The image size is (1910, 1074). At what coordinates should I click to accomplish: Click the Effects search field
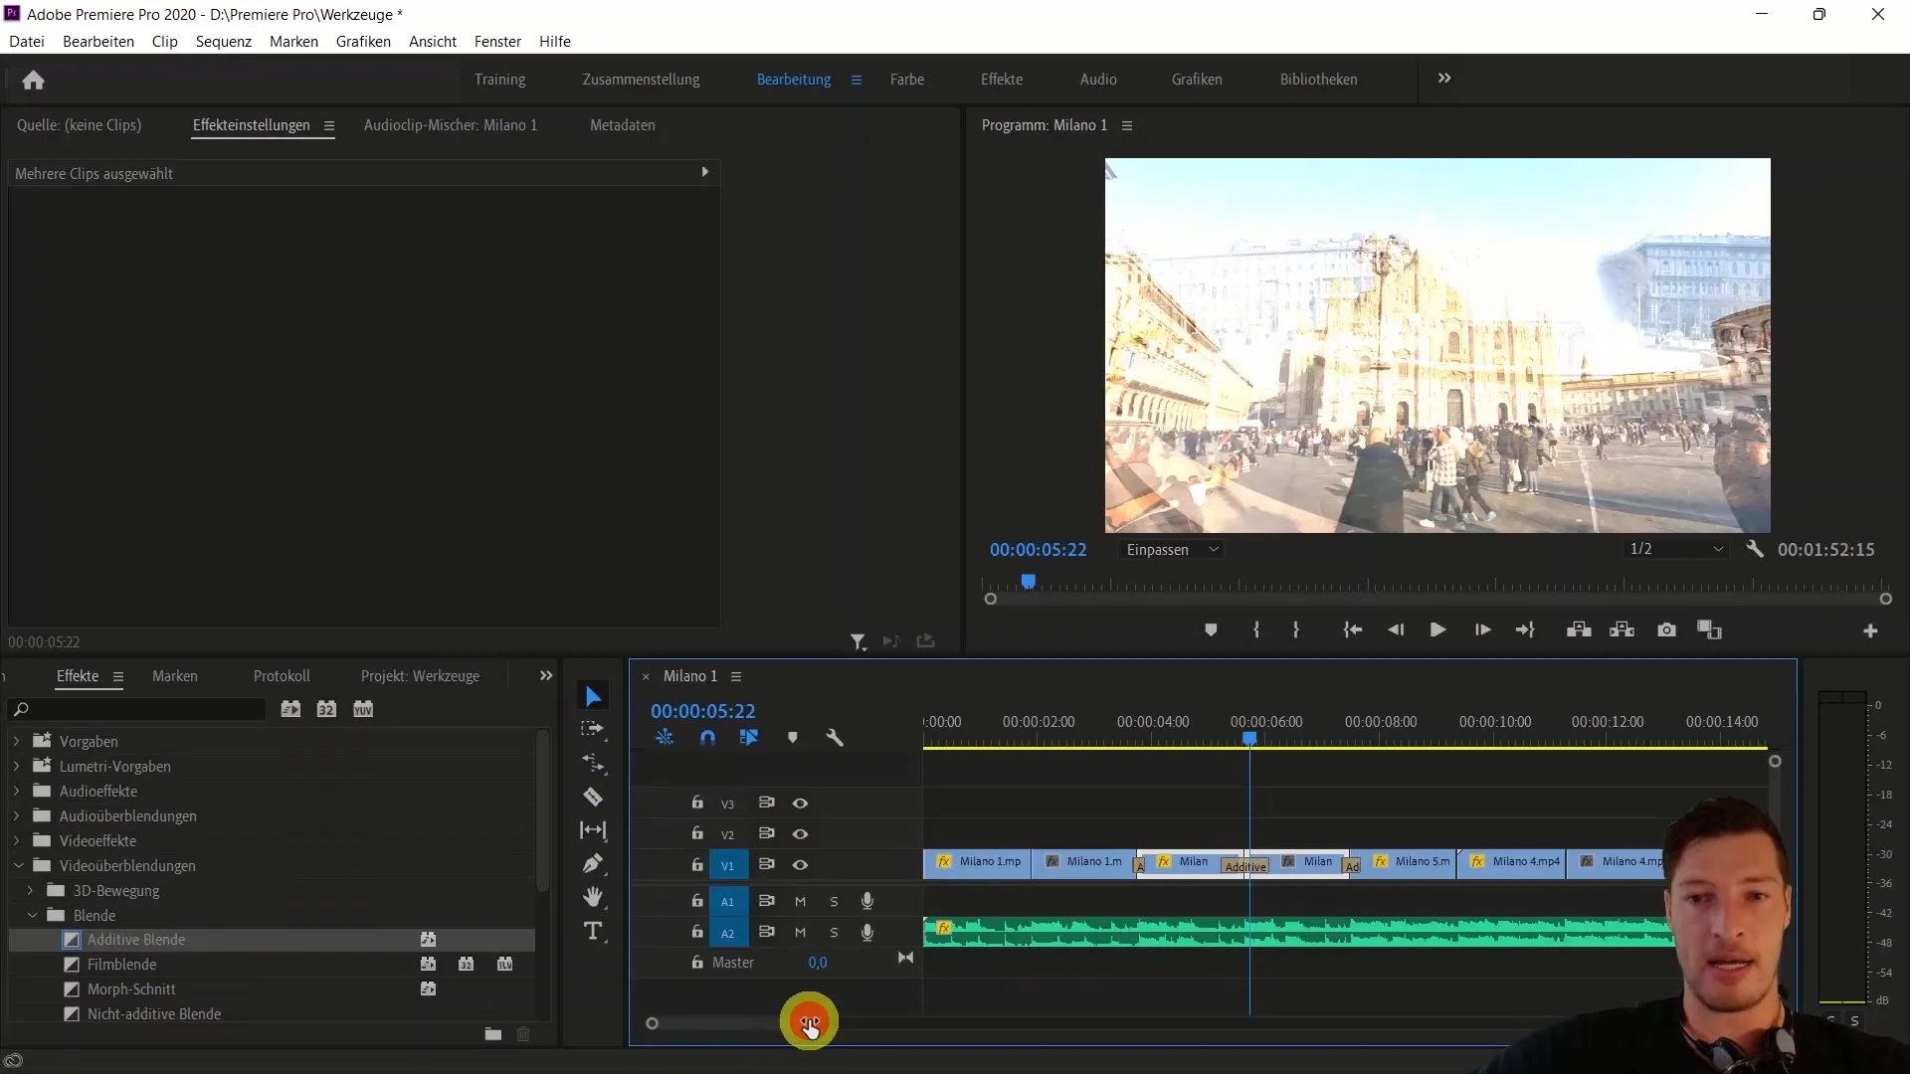(137, 709)
